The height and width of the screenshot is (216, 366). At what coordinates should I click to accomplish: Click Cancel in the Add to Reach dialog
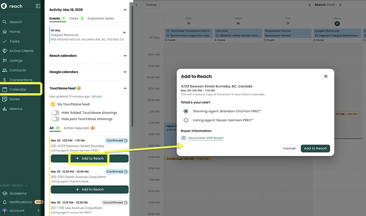click(289, 149)
